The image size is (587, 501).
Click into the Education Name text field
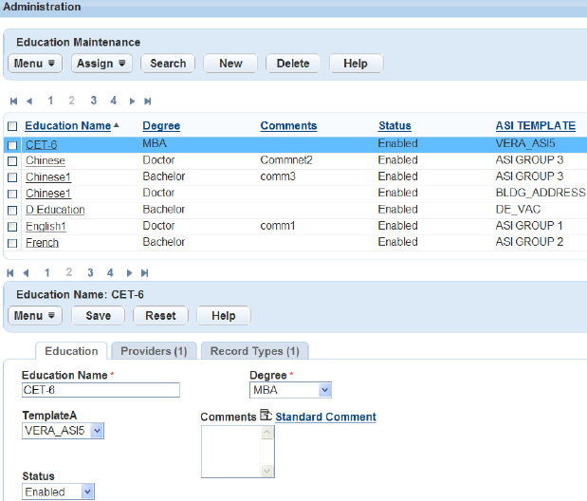click(x=101, y=390)
